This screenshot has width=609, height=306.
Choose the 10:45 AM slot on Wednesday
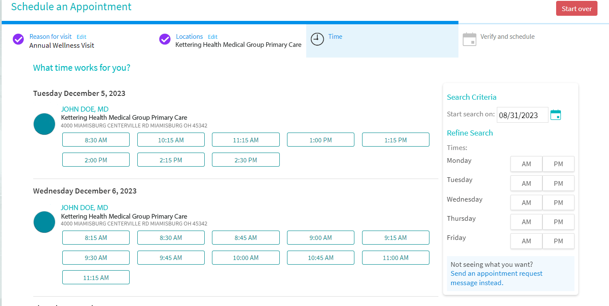tap(321, 258)
